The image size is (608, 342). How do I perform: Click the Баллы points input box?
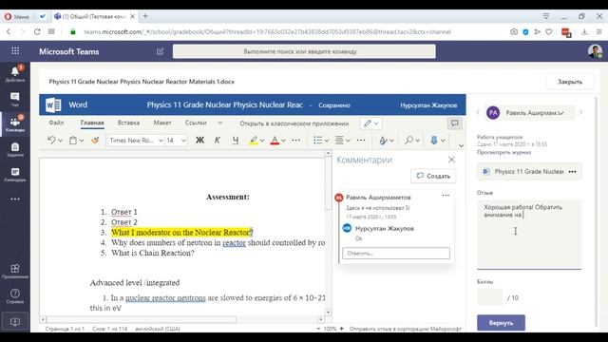(490, 297)
